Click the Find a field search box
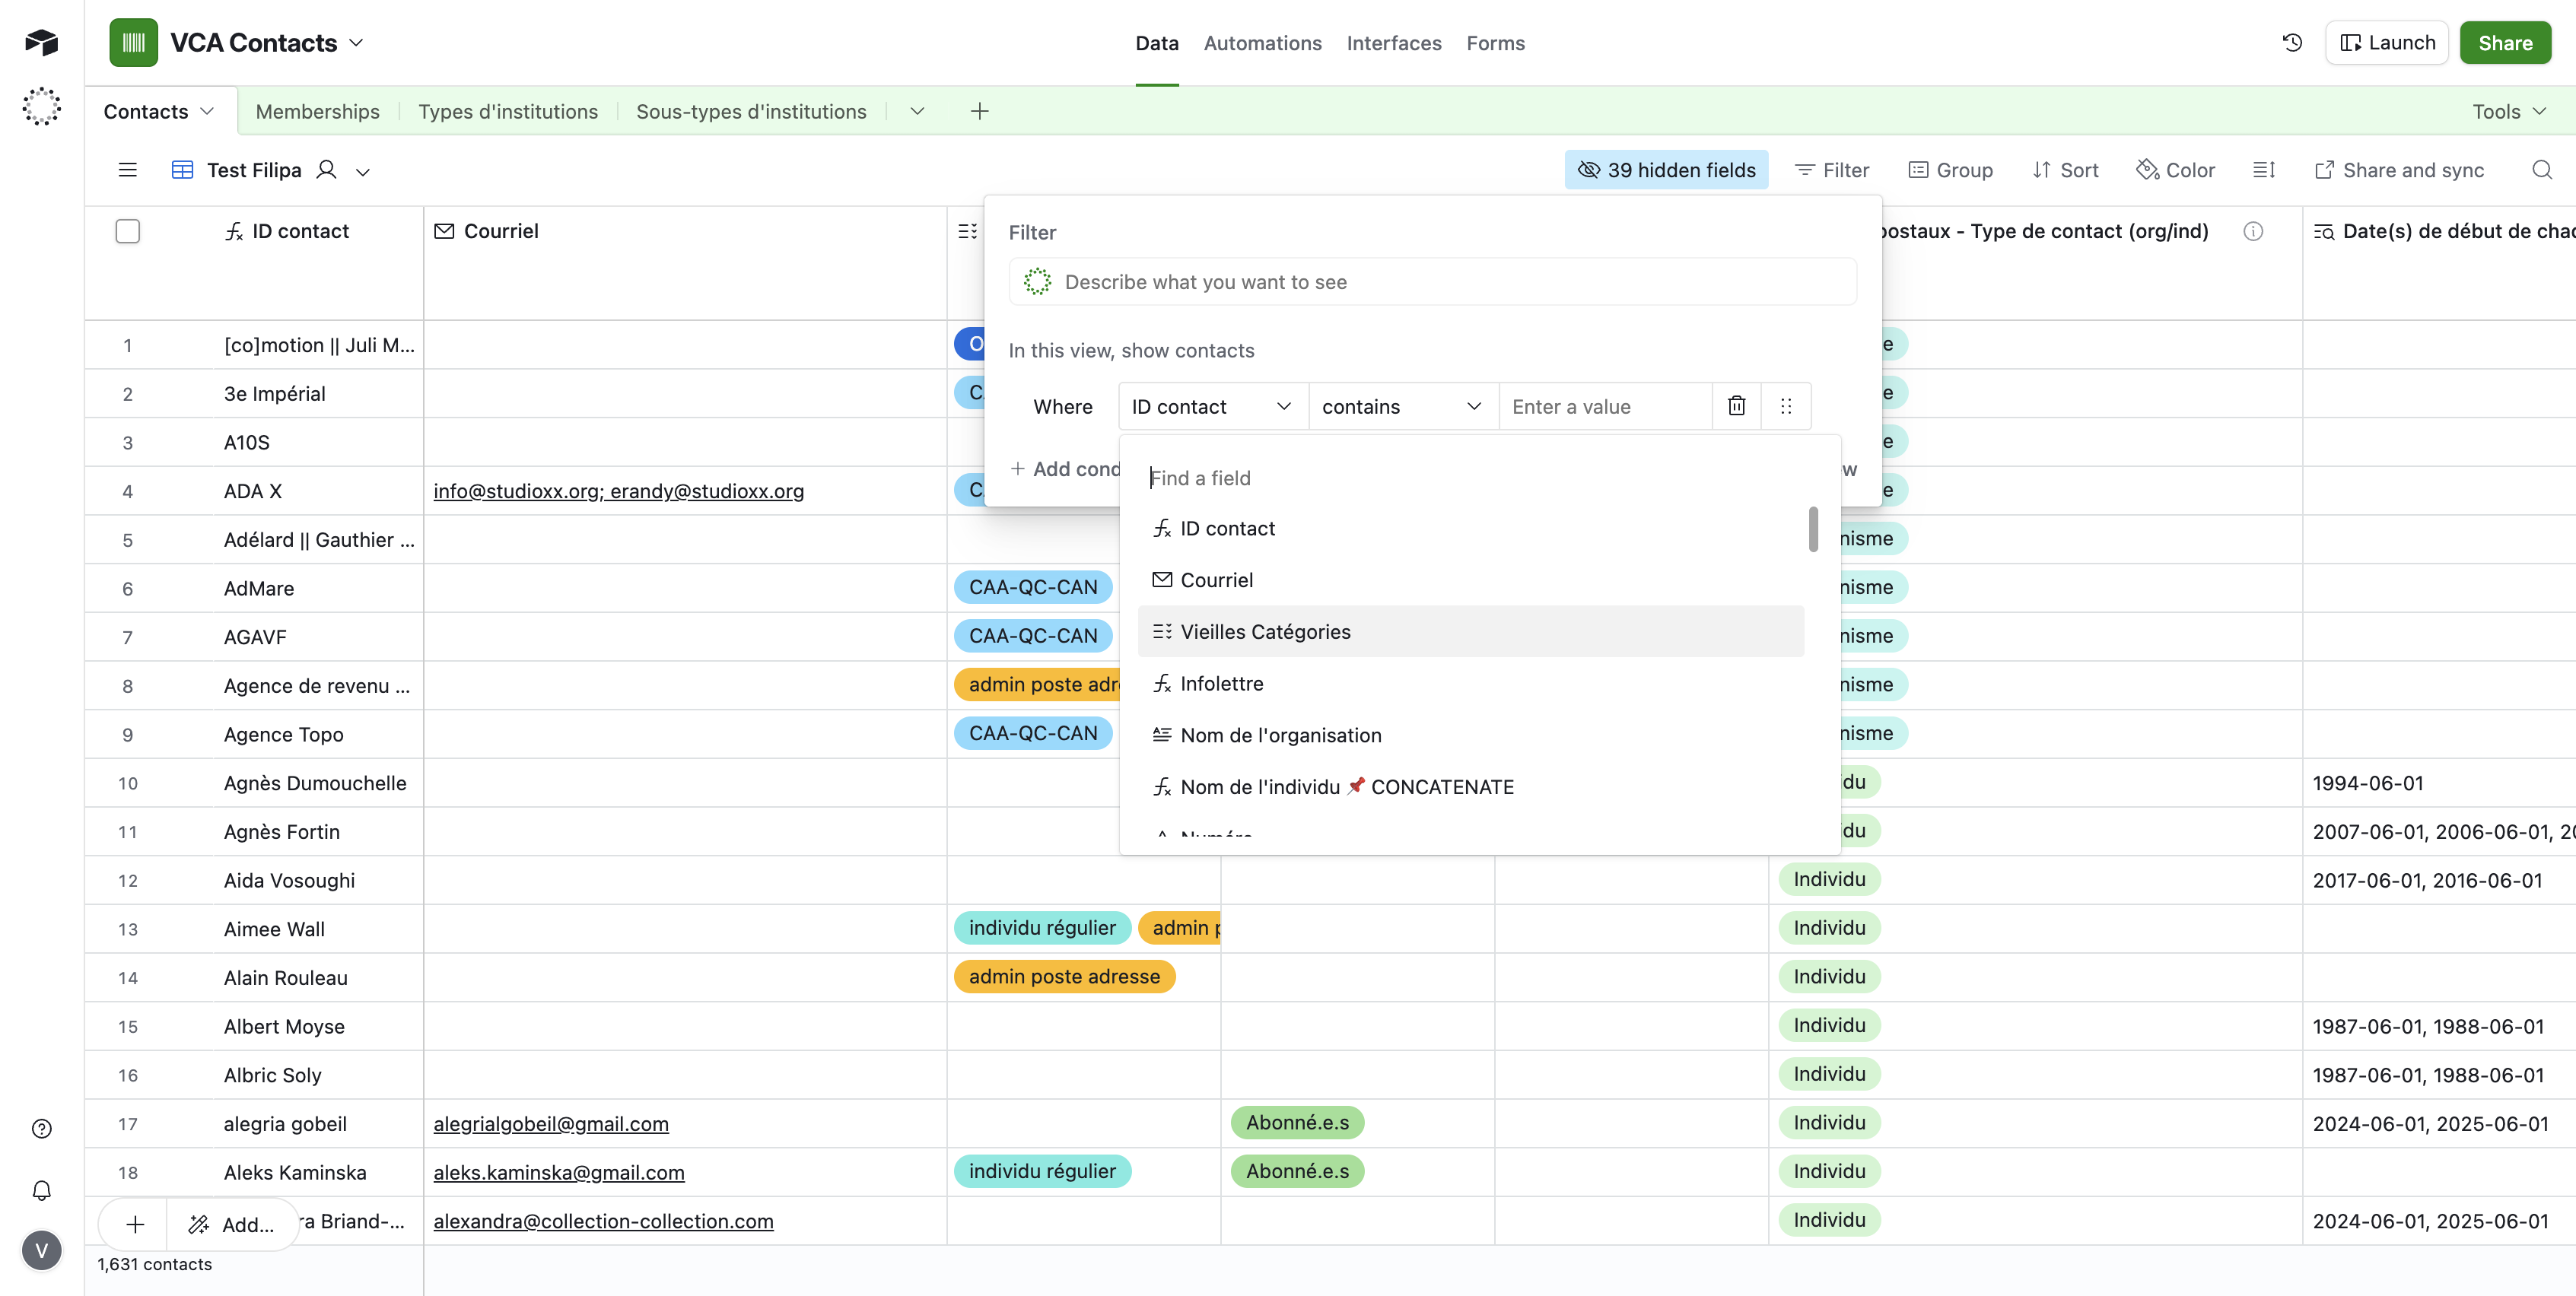2576x1296 pixels. 1470,478
